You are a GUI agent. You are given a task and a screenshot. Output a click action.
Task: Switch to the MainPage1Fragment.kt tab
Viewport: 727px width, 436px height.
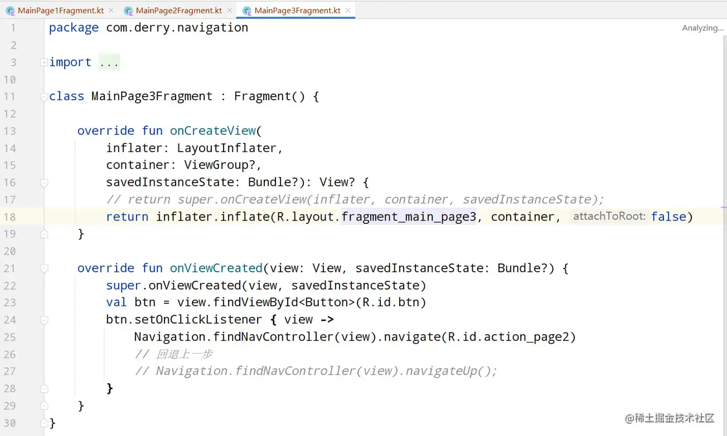pos(60,11)
